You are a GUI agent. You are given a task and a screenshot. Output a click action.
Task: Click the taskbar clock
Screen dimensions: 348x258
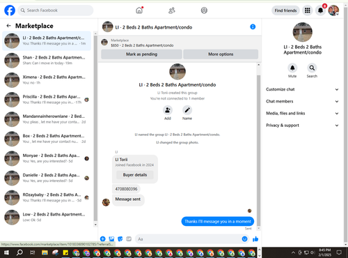(x=325, y=252)
